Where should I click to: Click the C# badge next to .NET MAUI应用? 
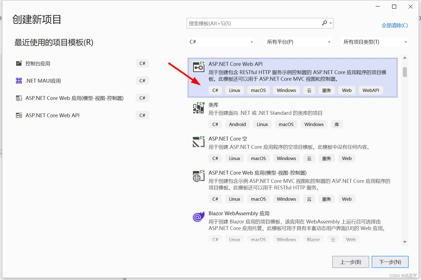pos(142,81)
